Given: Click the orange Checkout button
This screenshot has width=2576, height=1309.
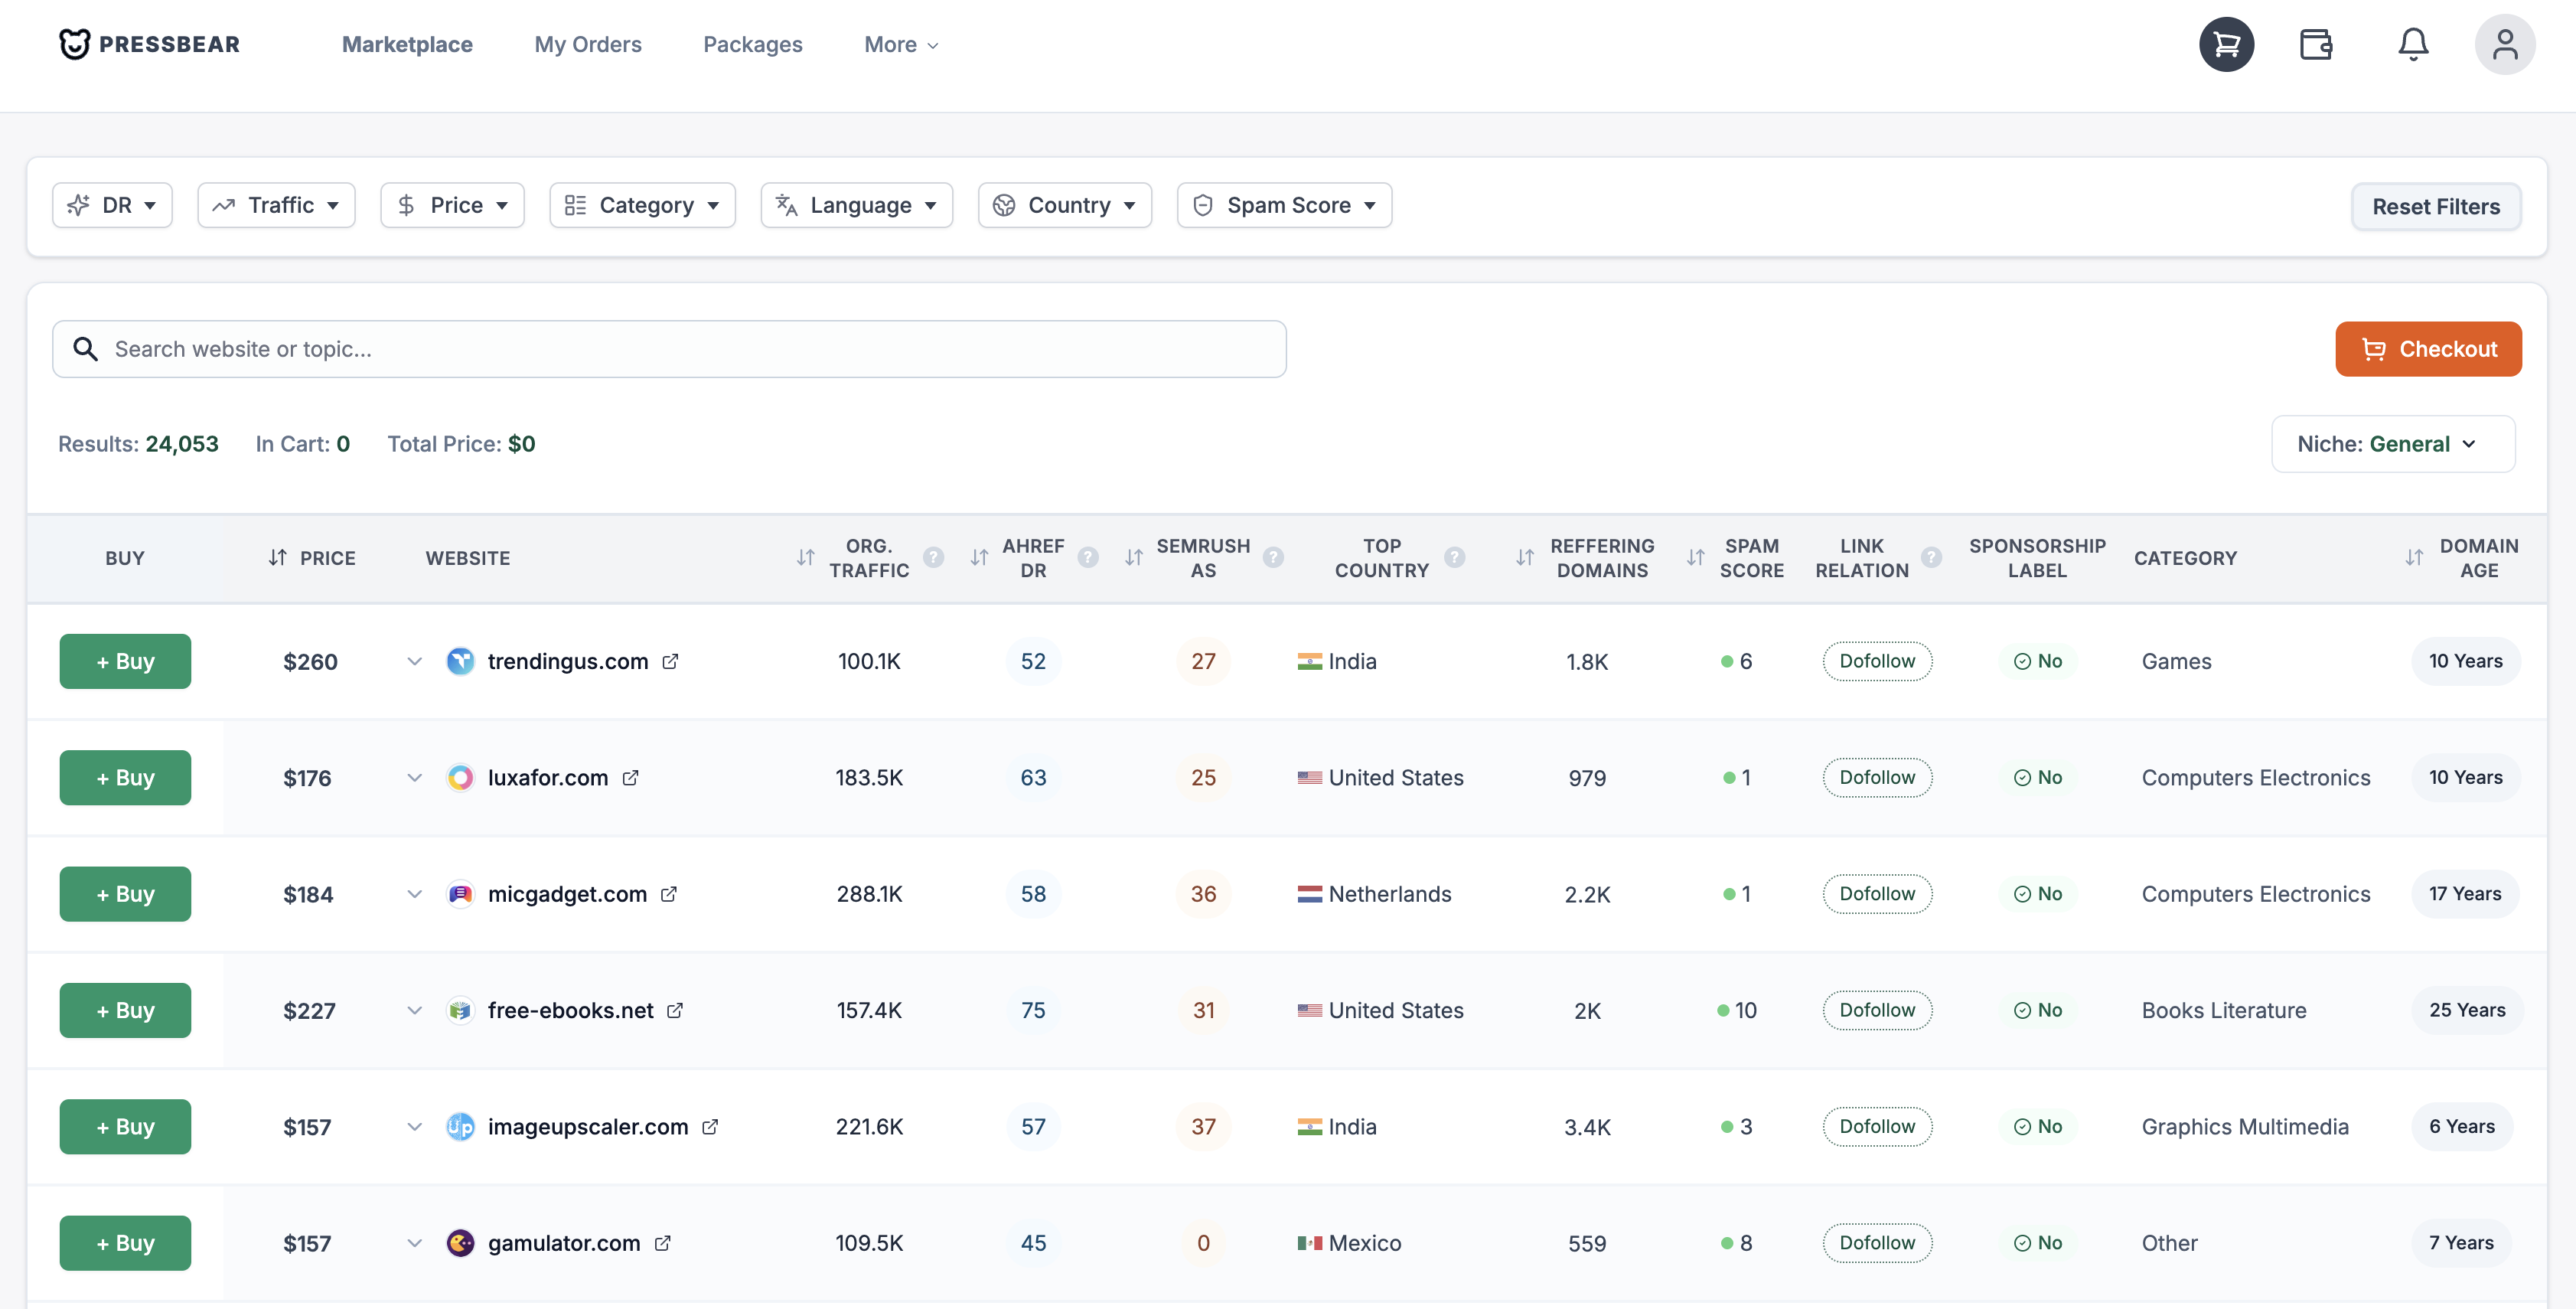Looking at the screenshot, I should [2428, 349].
